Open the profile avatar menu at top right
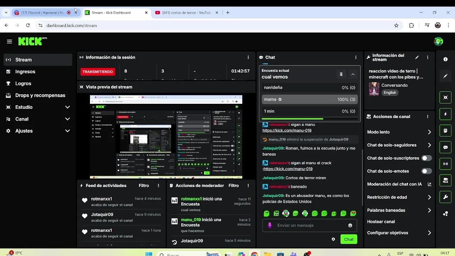The height and width of the screenshot is (256, 455). pos(438,41)
